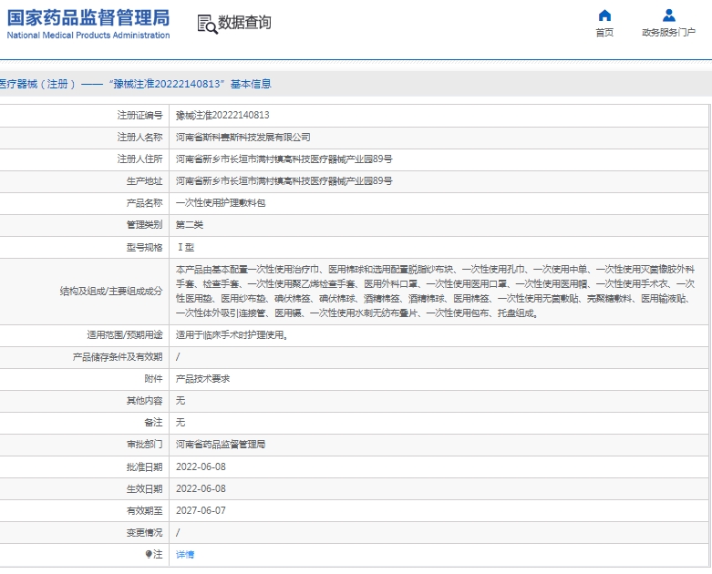Click the 注册人名称 company name value

(242, 137)
